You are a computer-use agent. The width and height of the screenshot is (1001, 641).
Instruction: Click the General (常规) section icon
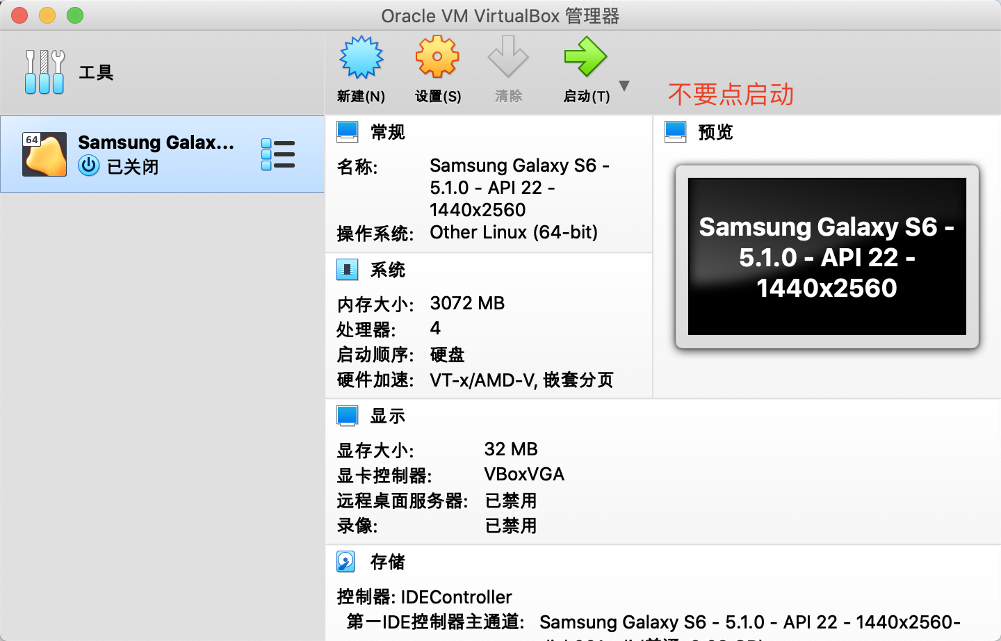[348, 132]
